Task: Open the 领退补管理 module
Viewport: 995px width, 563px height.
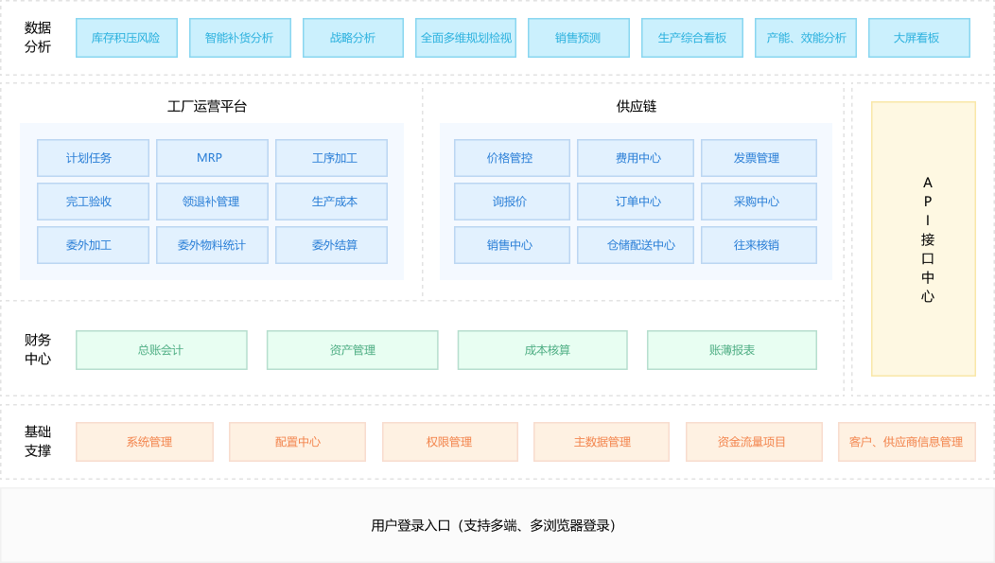Action: pyautogui.click(x=212, y=202)
